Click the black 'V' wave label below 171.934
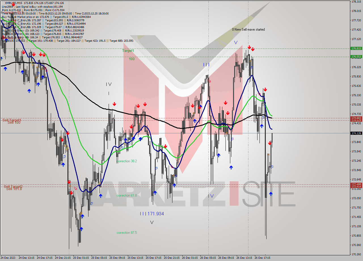This screenshot has height=261, width=363. pyautogui.click(x=152, y=222)
